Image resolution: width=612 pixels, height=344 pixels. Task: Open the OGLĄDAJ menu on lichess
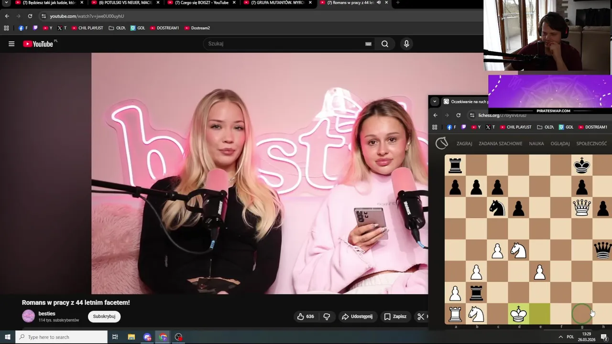[560, 143]
